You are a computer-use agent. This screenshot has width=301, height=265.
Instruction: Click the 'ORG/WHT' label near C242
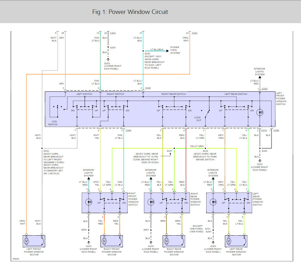186,39
